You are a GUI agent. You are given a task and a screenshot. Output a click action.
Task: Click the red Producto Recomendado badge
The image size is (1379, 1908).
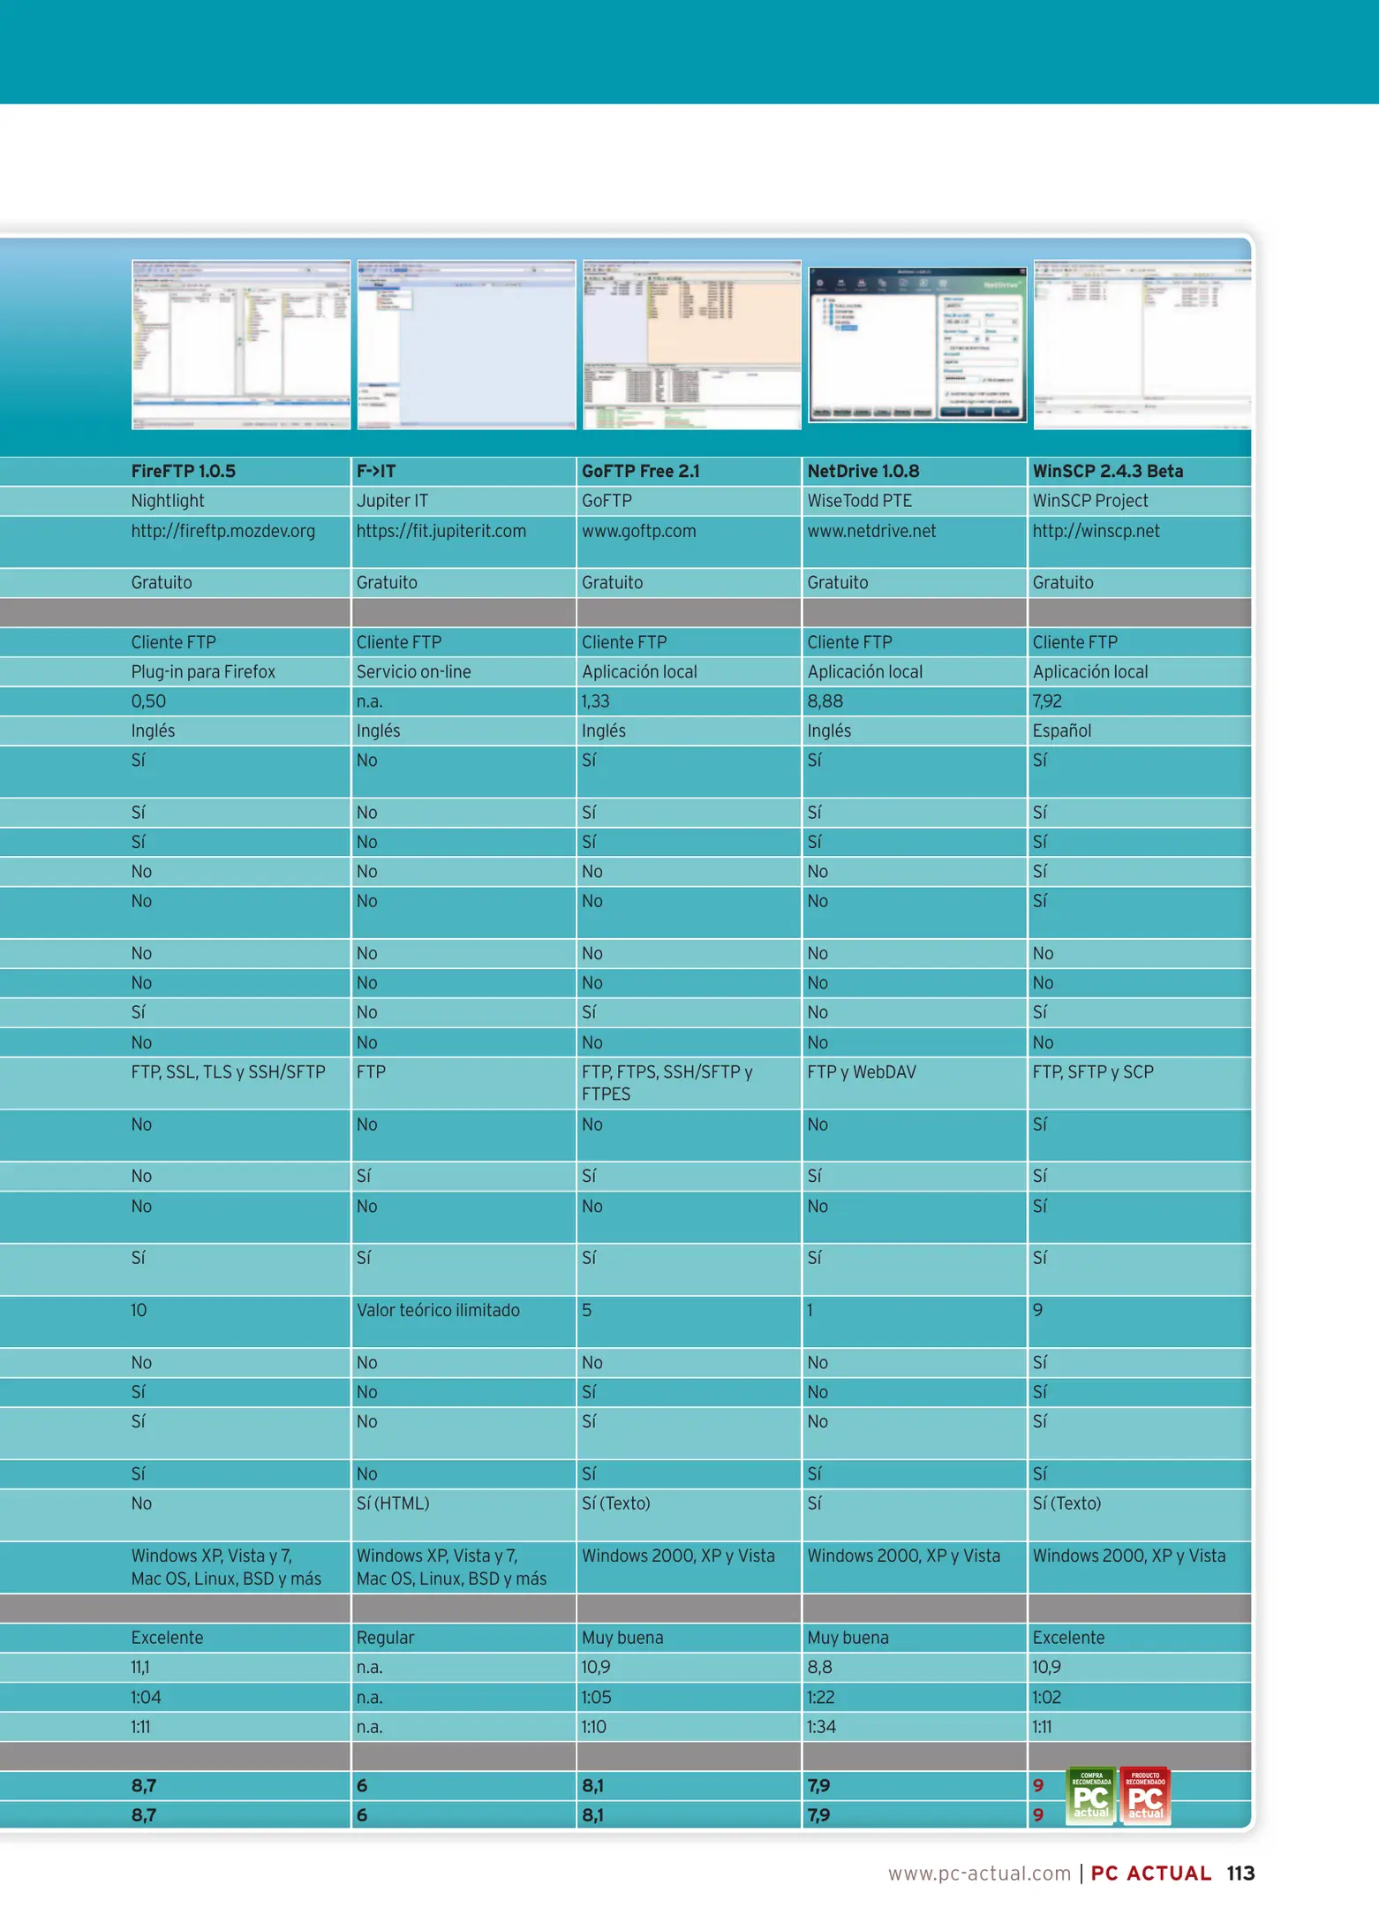pyautogui.click(x=1145, y=1794)
